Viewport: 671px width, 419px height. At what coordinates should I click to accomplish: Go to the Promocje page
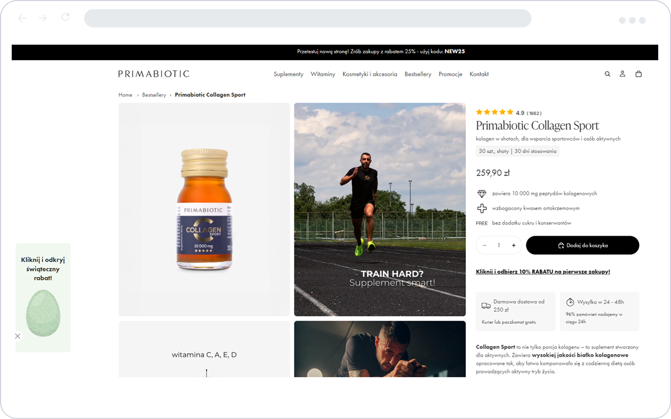click(451, 74)
